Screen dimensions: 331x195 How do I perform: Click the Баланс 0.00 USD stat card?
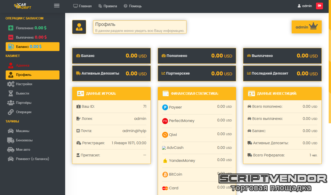pyautogui.click(x=111, y=56)
